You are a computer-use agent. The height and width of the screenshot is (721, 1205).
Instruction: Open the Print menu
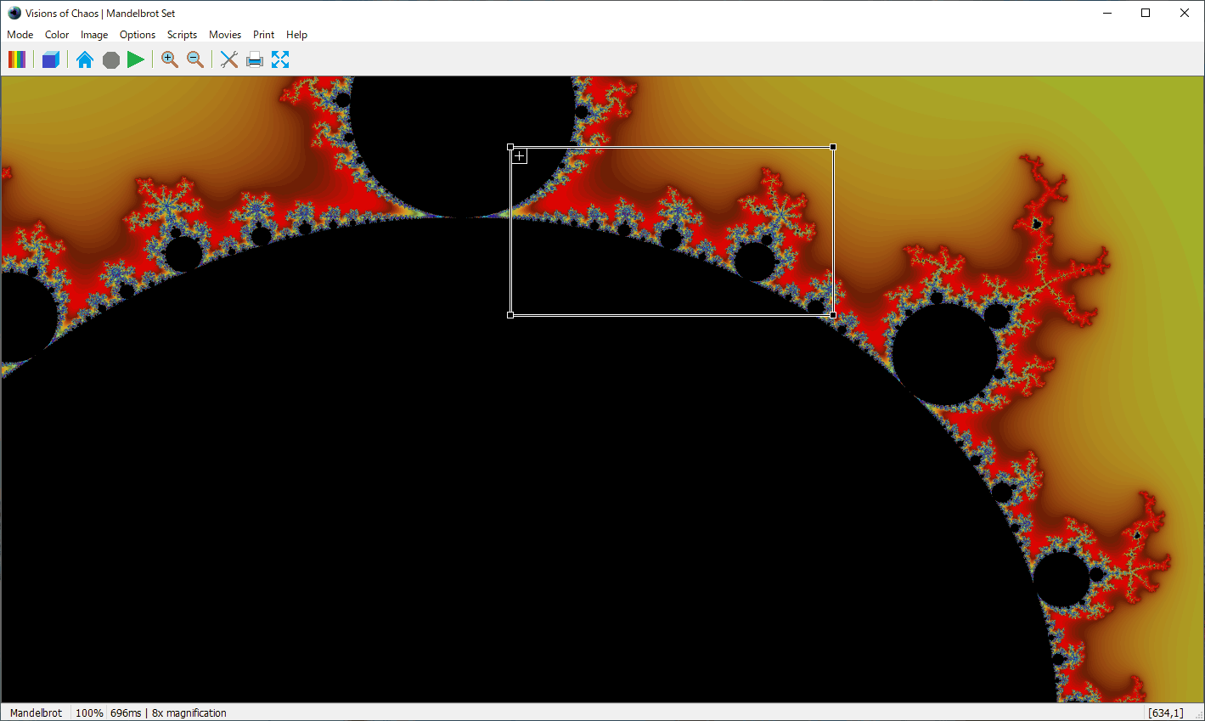coord(264,35)
